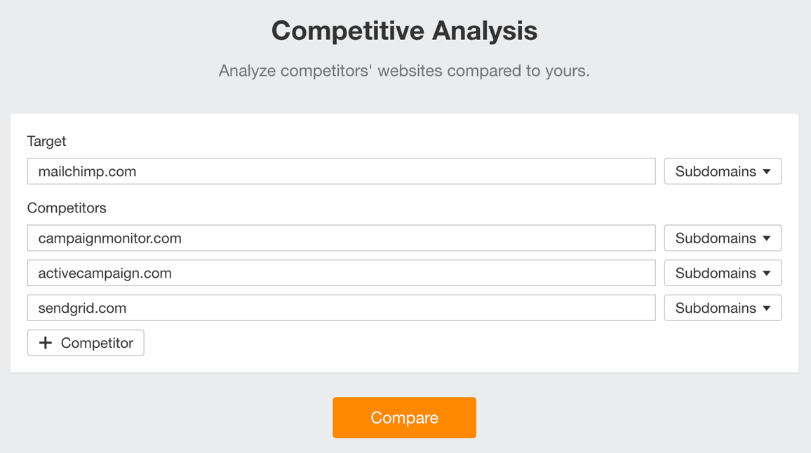Focus the Target field containing mailchimp.com
This screenshot has width=811, height=453.
341,172
